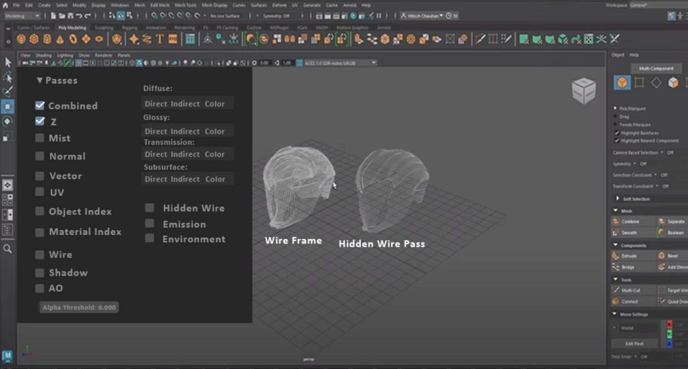Select the arrow Select tool in toolbox
The image size is (688, 369).
8,62
